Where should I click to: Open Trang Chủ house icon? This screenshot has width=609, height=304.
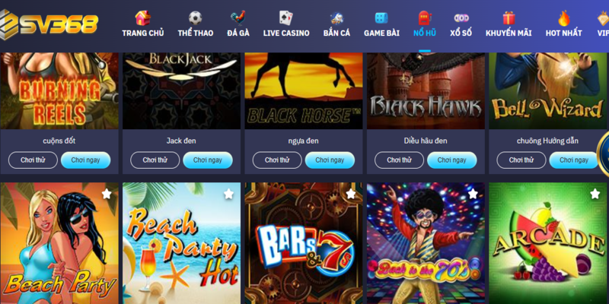point(143,17)
